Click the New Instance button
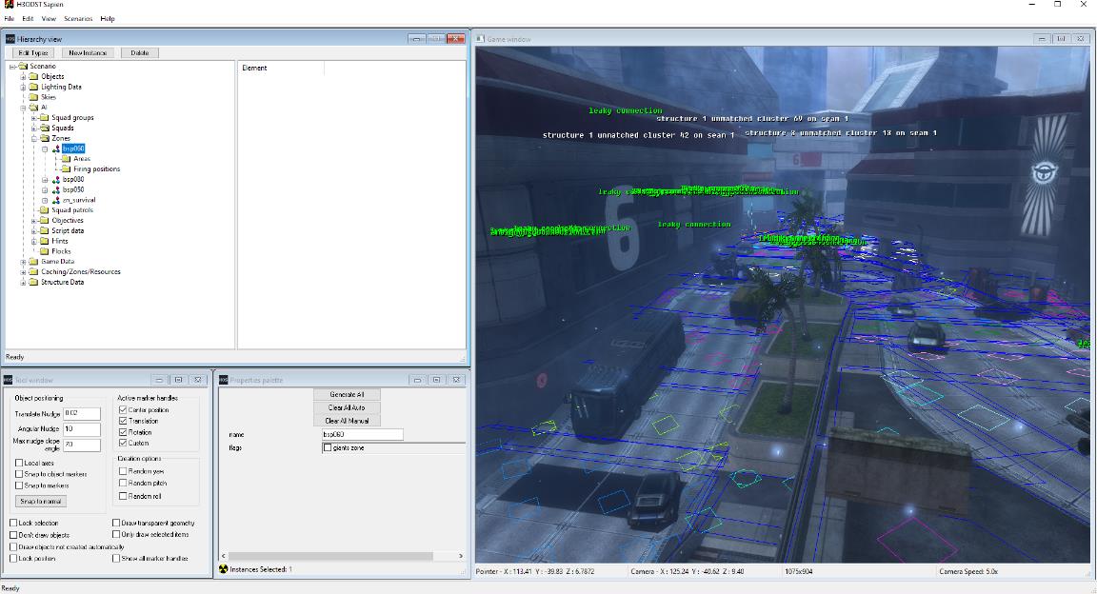This screenshot has width=1097, height=594. pos(88,52)
